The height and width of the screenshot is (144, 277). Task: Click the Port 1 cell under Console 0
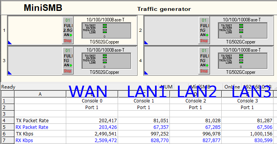(92, 108)
